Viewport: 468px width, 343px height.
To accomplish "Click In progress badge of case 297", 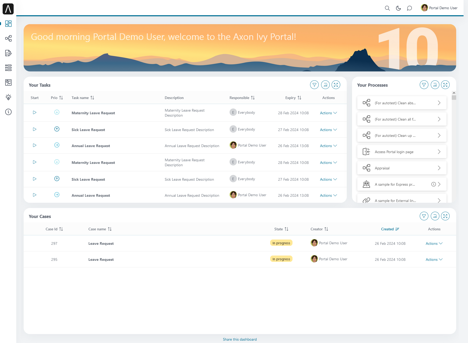I will (x=281, y=243).
